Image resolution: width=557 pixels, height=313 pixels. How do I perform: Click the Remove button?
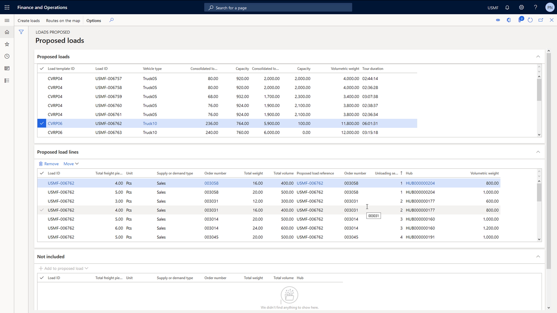click(49, 164)
